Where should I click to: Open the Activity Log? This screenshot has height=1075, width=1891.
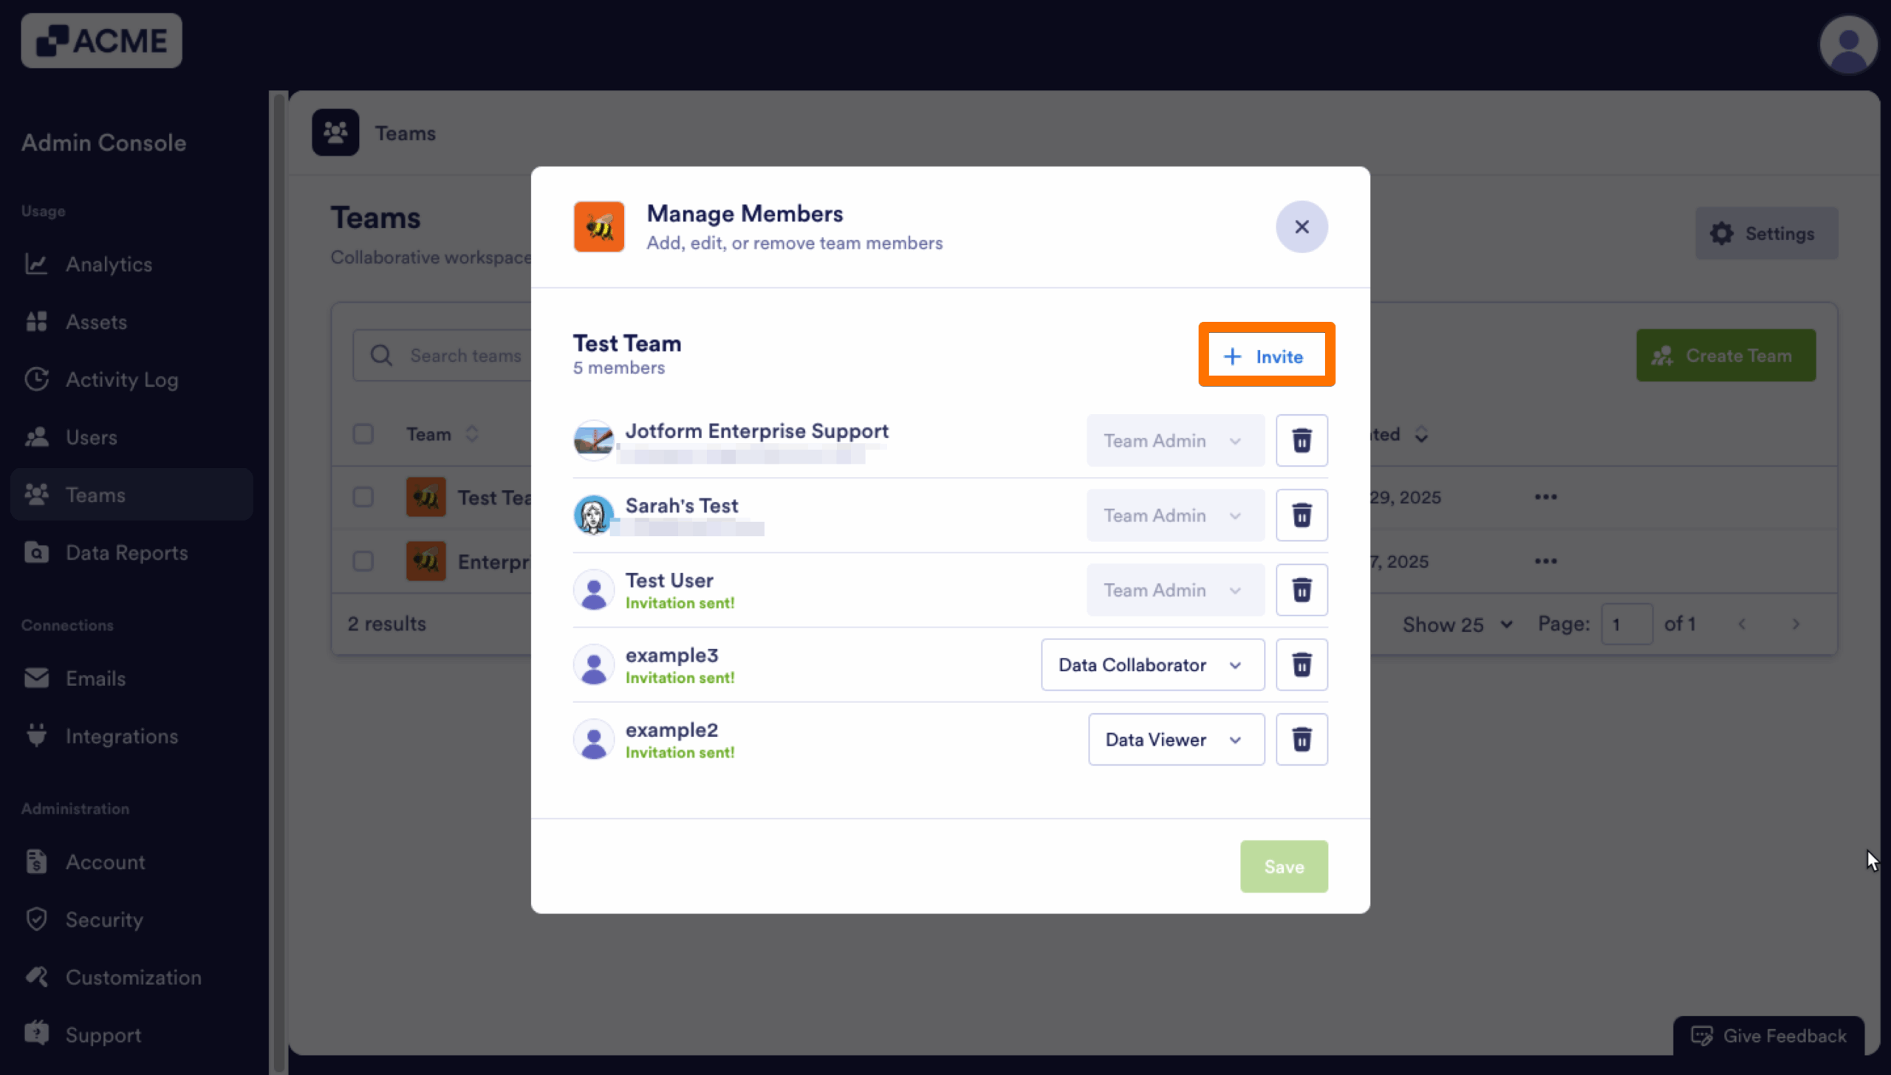(121, 379)
